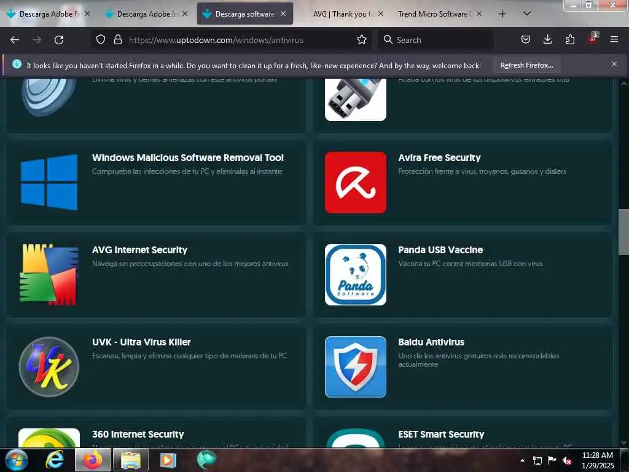Open a new tab with plus button
This screenshot has width=629, height=472.
click(502, 14)
